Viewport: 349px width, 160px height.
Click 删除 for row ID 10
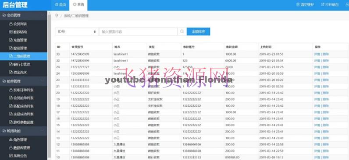click(x=326, y=157)
